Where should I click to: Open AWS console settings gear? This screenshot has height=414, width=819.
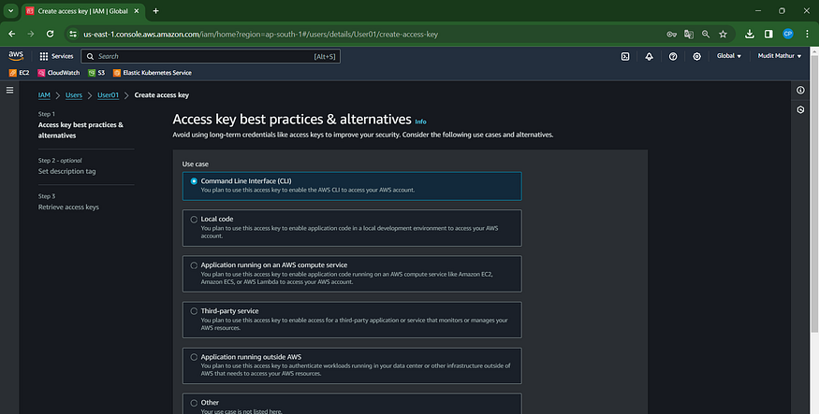[x=696, y=56]
